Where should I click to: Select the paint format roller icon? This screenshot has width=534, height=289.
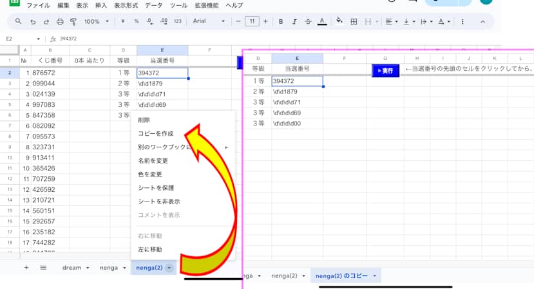click(73, 21)
